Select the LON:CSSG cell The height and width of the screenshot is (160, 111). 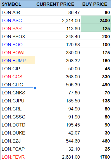(x=18, y=116)
